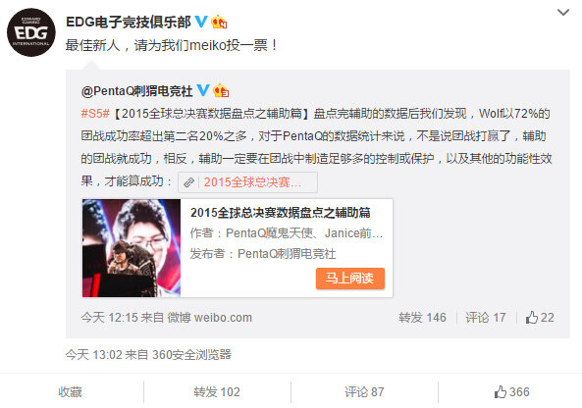View 评论 17 on the original post
582x408 pixels.
[486, 318]
